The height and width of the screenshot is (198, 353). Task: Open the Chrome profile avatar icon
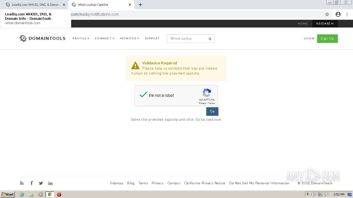point(338,14)
